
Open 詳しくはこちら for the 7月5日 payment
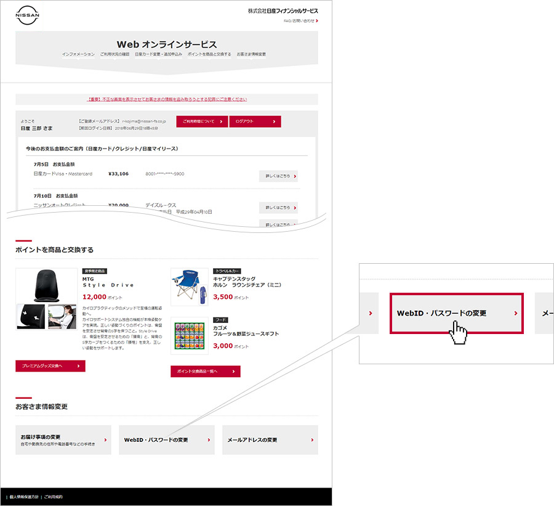pyautogui.click(x=278, y=176)
